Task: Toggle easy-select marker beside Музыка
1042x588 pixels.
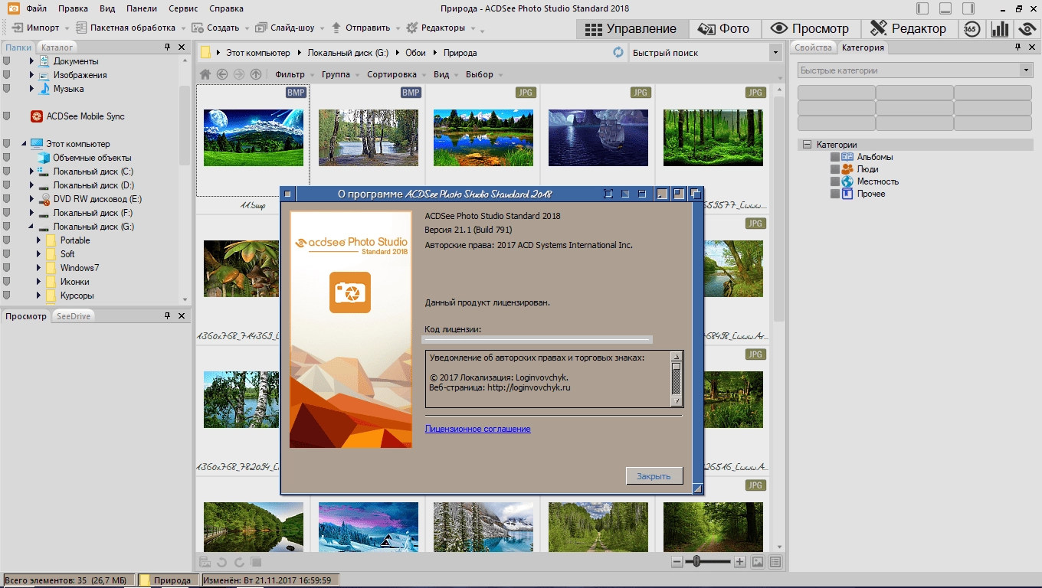Action: click(x=7, y=89)
